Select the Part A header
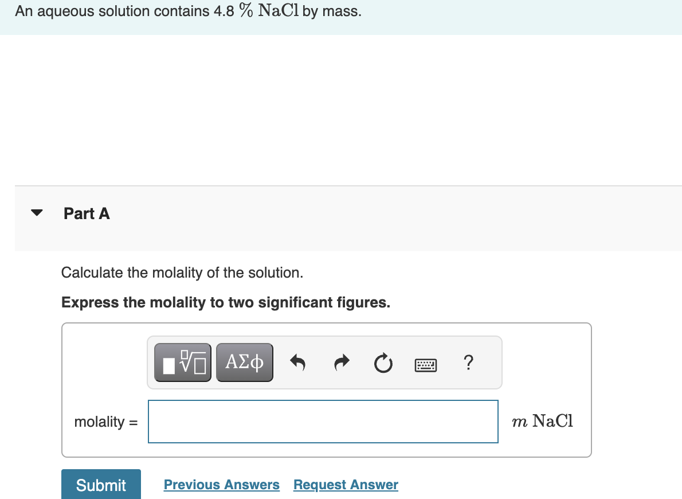The height and width of the screenshot is (499, 682). [x=87, y=213]
